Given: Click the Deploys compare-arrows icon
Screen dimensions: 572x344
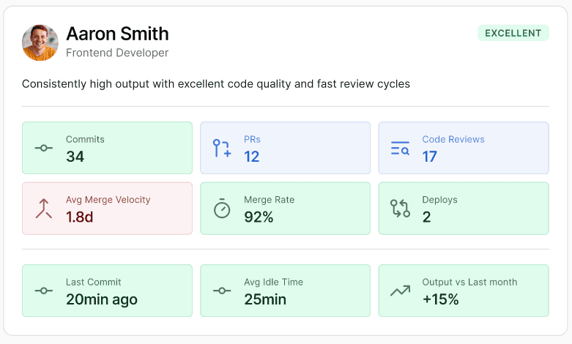Looking at the screenshot, I should [x=400, y=209].
